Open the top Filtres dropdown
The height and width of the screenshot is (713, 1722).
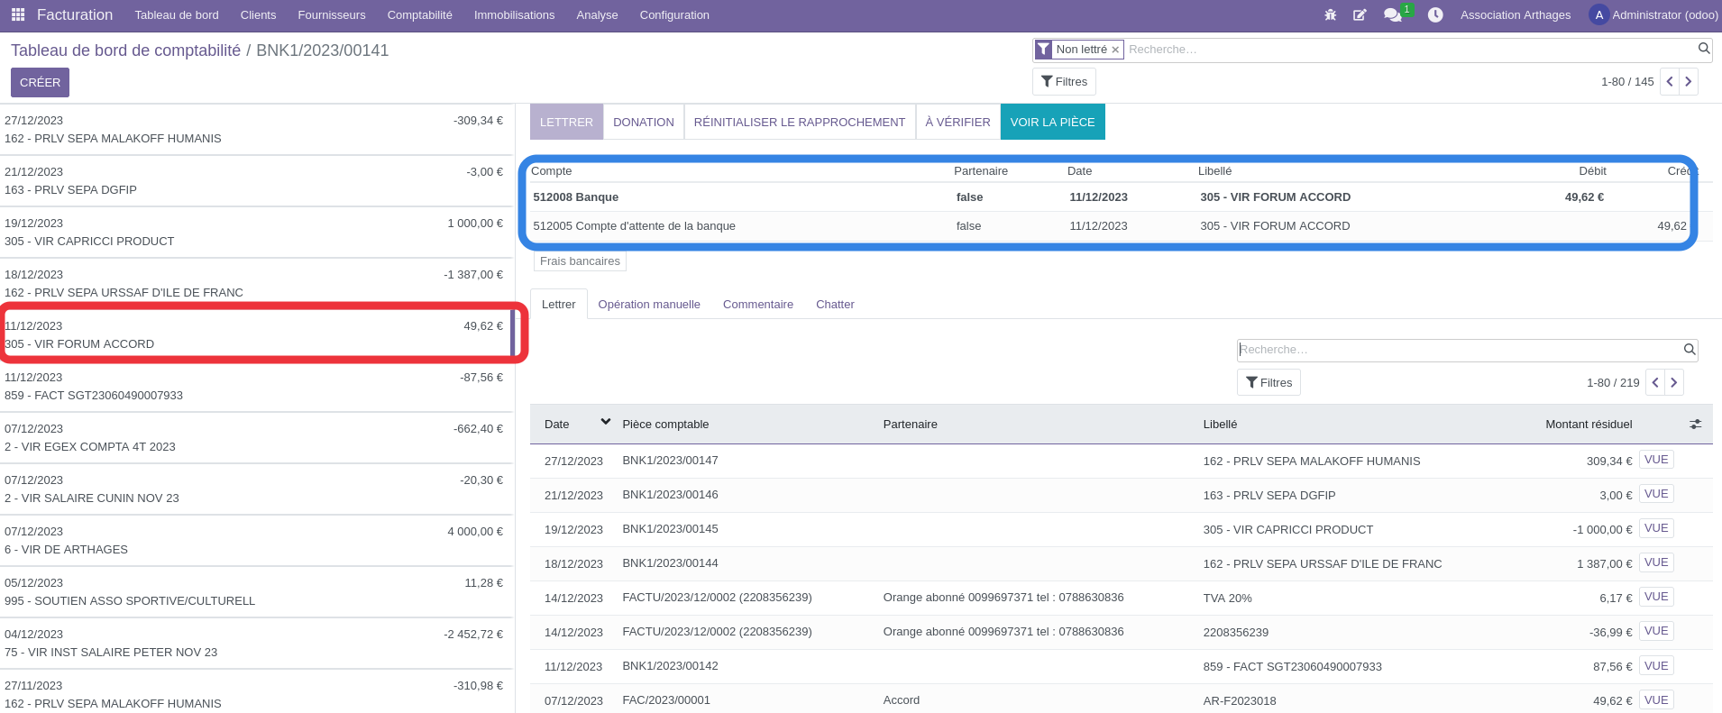1064,81
